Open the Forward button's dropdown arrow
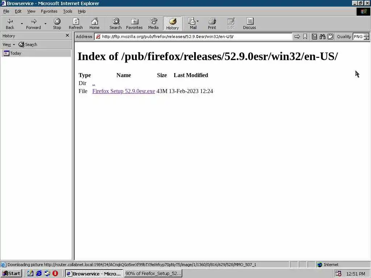Viewport: 371px width, 278px height. [x=45, y=24]
